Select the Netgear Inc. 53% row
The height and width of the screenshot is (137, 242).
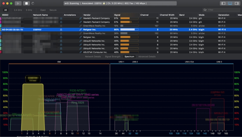[x=121, y=37]
